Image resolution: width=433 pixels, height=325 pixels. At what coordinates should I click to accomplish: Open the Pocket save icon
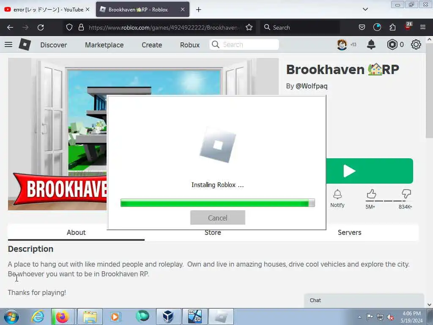[x=362, y=28]
